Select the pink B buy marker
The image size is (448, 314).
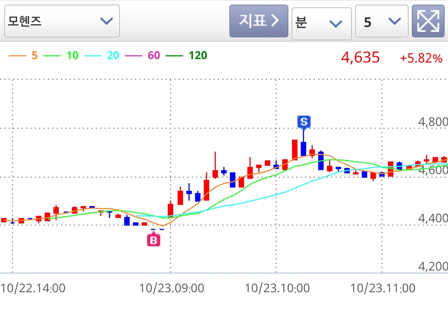coord(153,240)
